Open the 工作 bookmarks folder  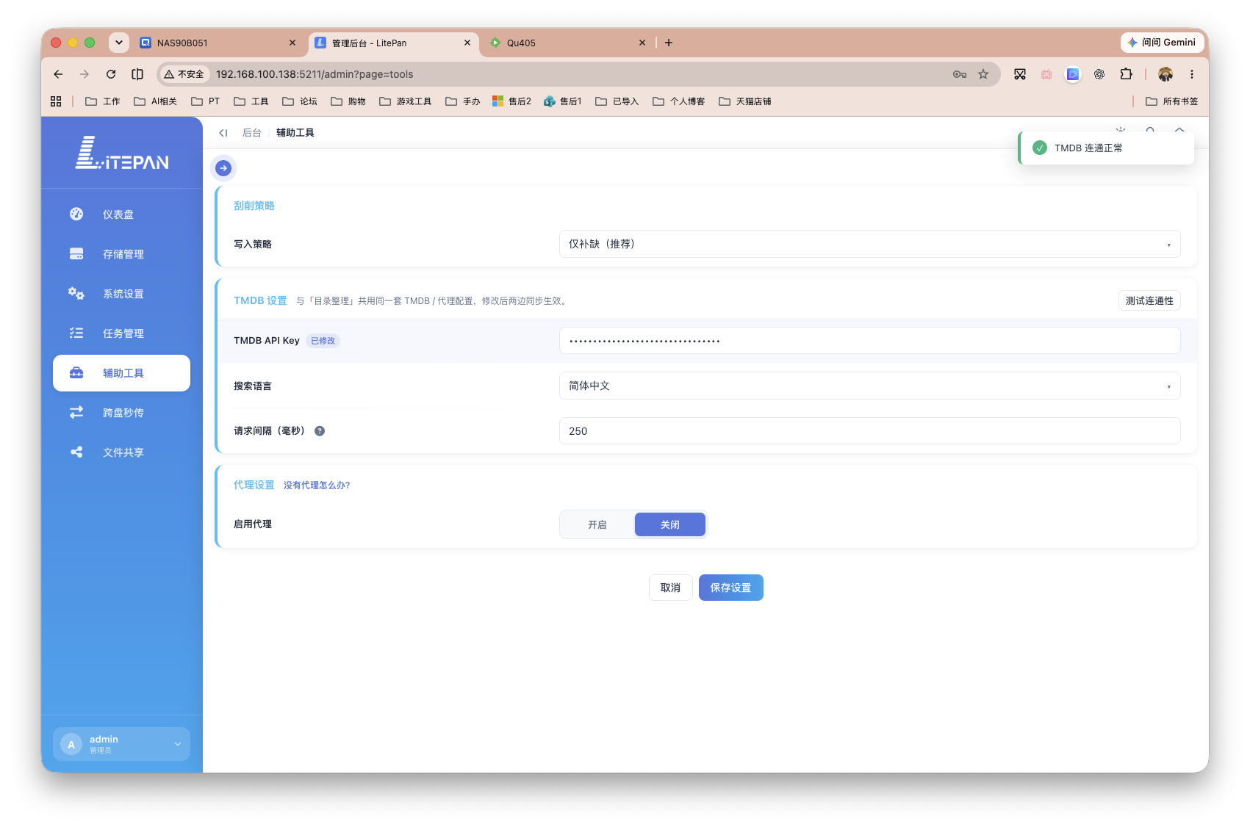pyautogui.click(x=103, y=101)
